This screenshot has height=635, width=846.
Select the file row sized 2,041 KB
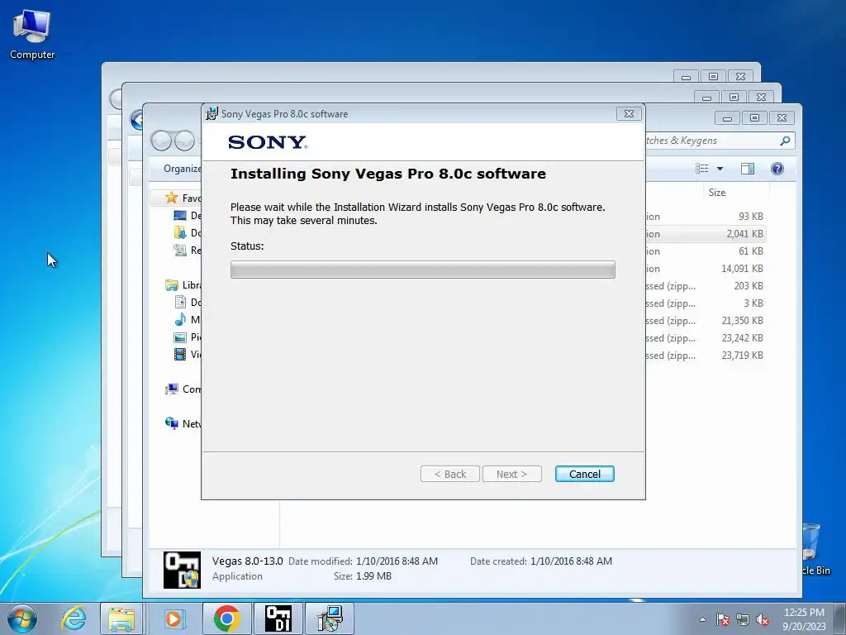(x=705, y=233)
